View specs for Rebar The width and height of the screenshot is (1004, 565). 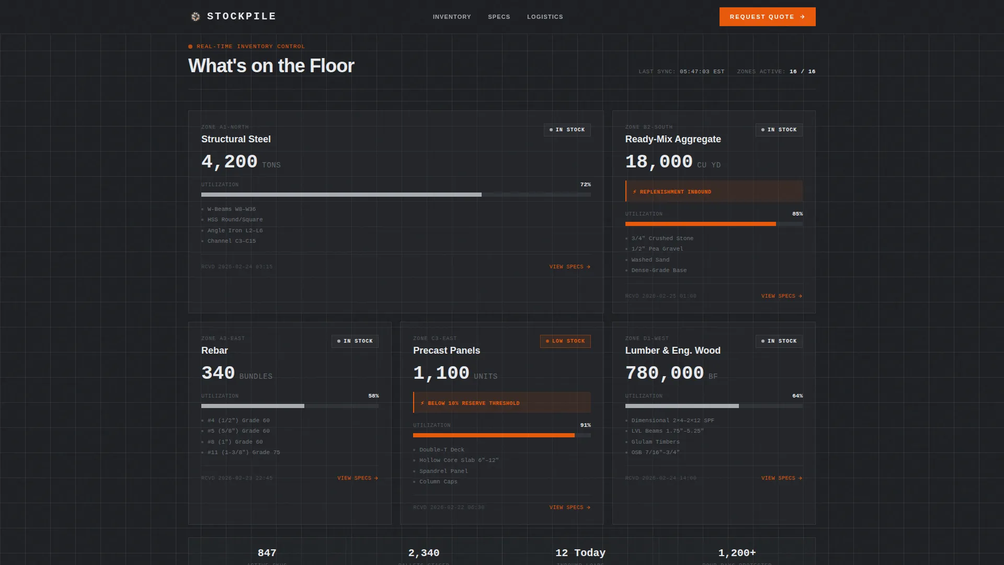coord(358,478)
